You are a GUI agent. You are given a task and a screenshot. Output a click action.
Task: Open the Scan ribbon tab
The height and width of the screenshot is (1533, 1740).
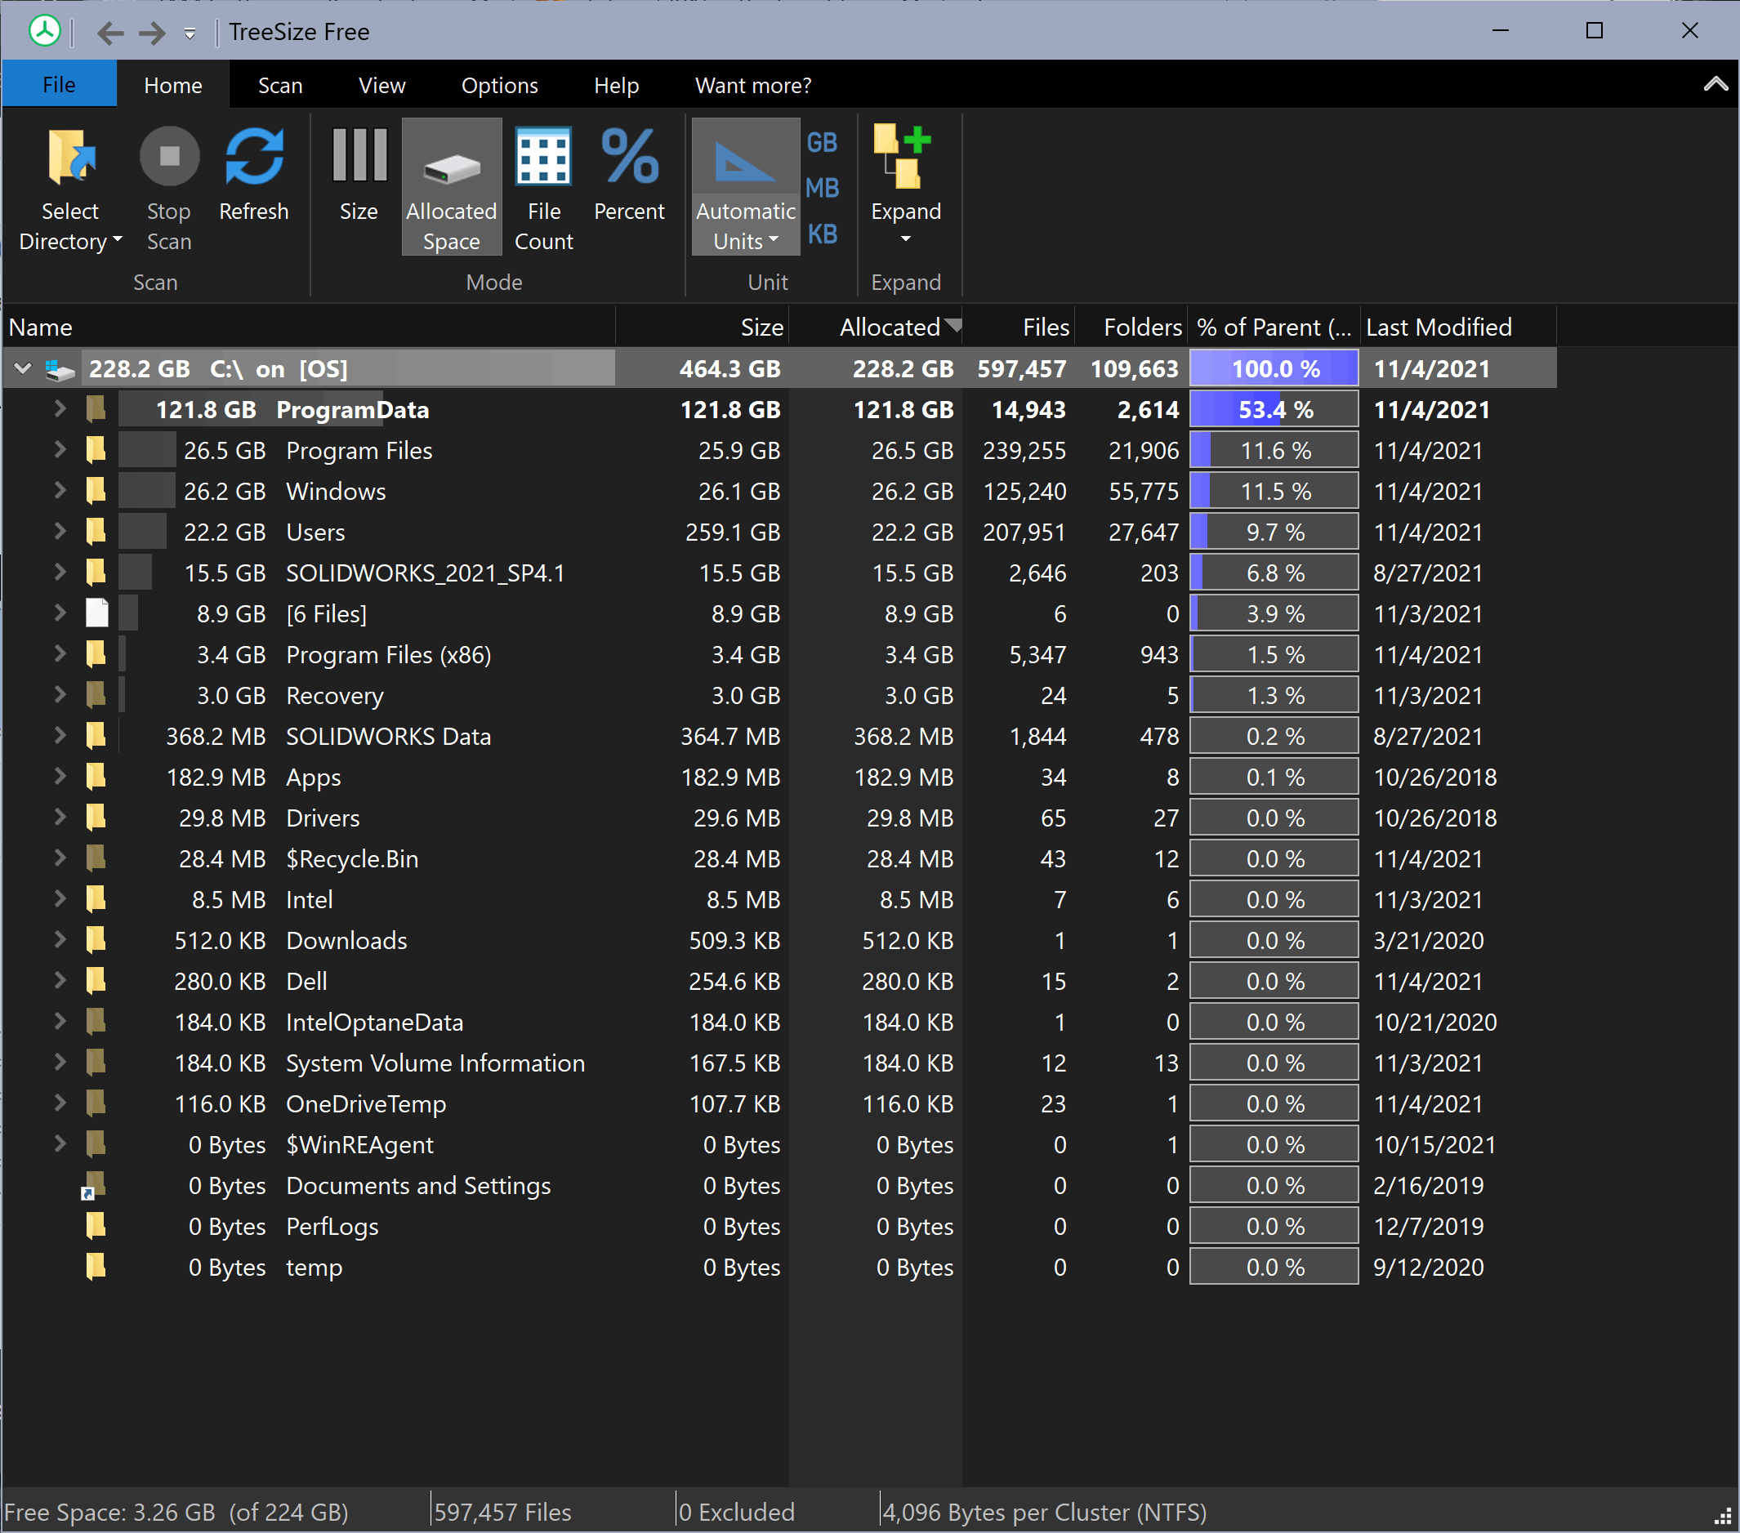(x=280, y=85)
